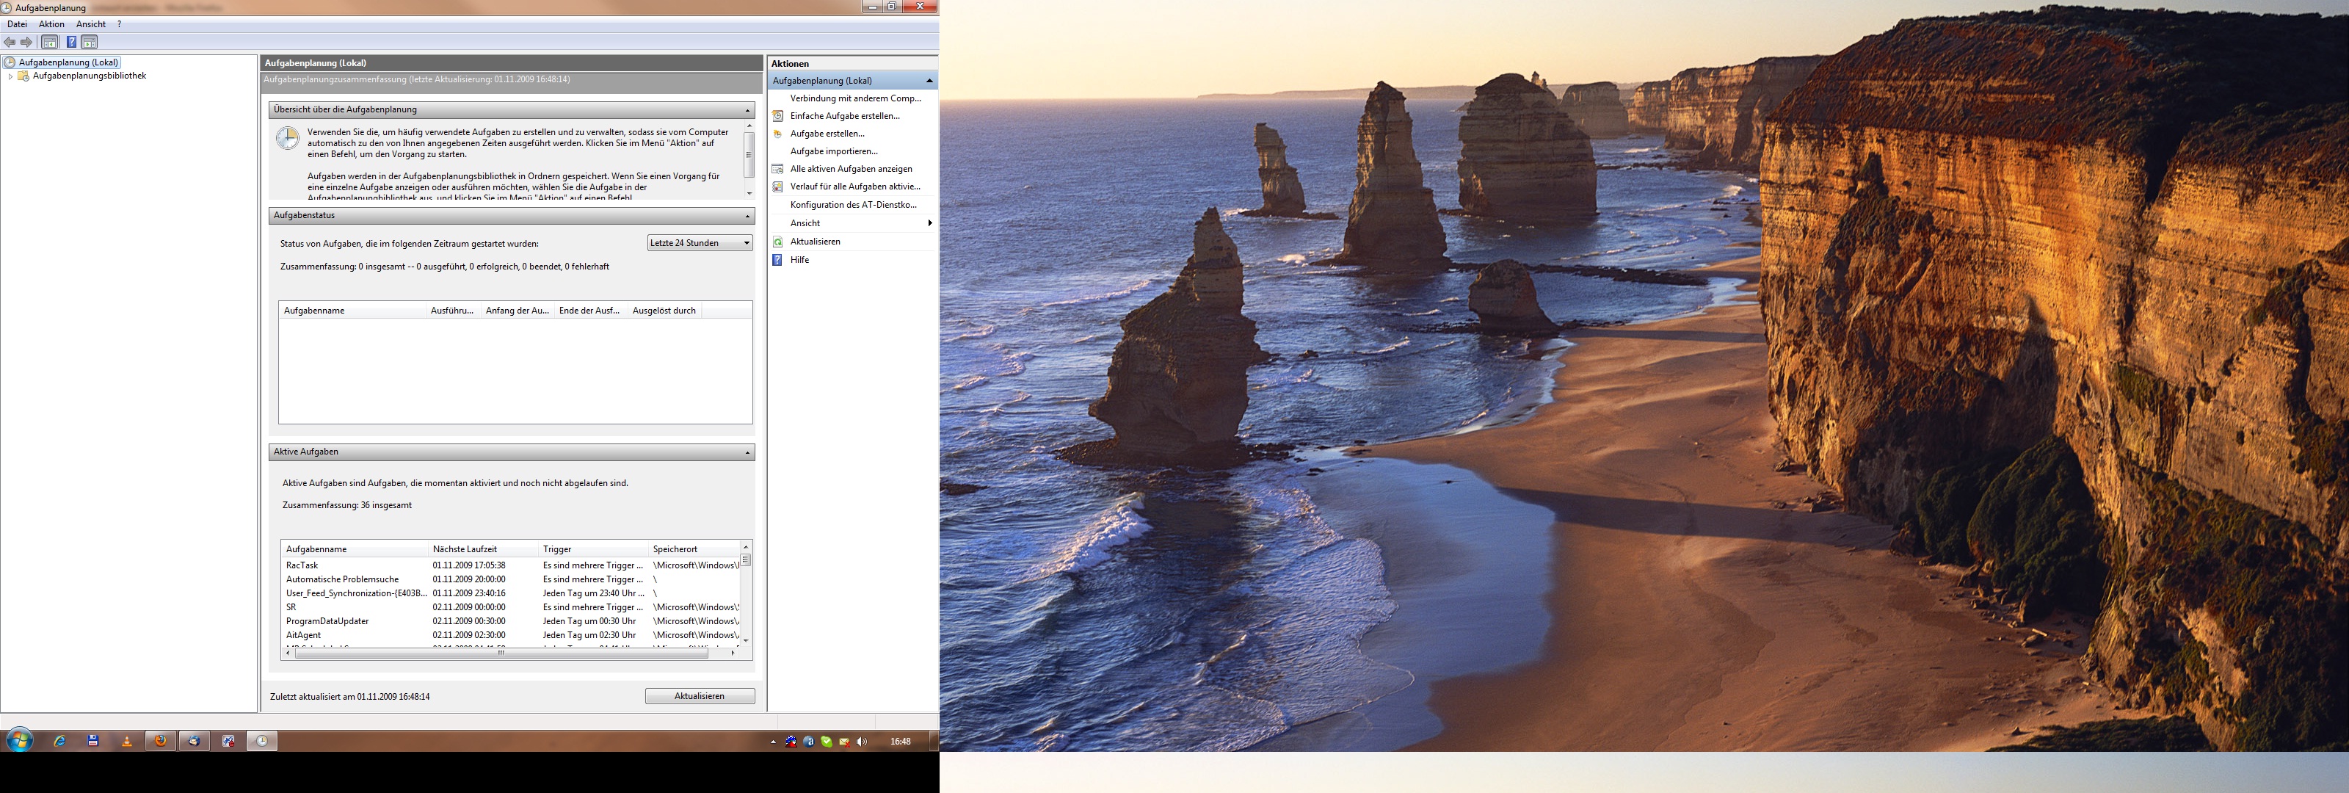
Task: Click the volume speaker tray icon
Action: (862, 742)
